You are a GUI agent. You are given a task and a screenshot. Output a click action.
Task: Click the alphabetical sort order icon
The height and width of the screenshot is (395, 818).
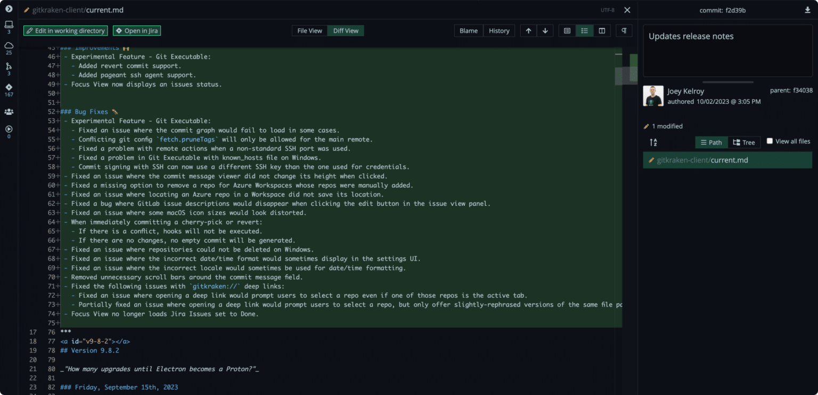653,142
